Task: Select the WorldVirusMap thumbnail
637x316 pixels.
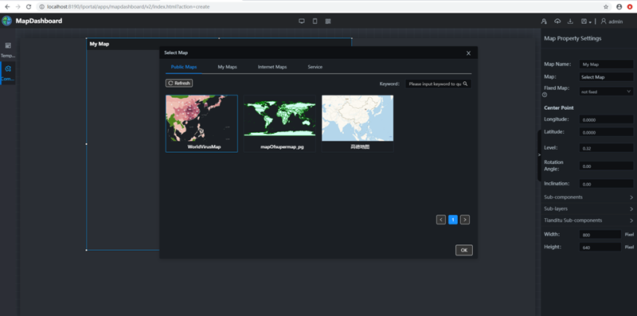Action: point(201,123)
